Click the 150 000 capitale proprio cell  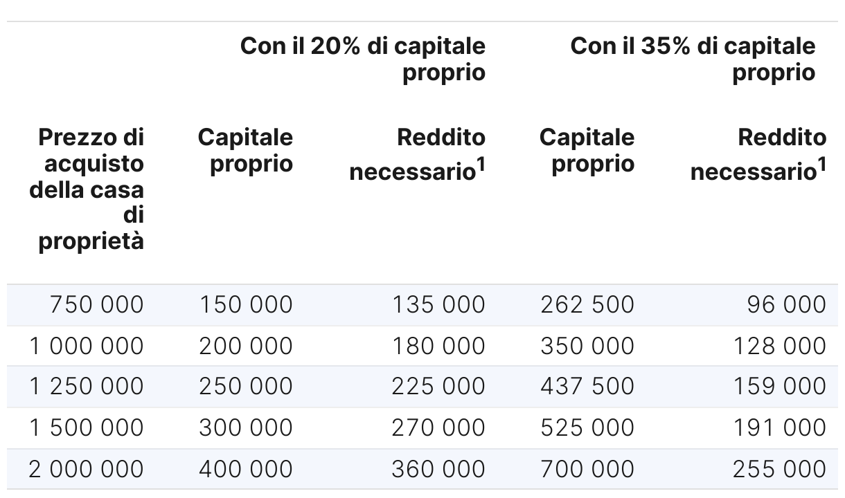pyautogui.click(x=246, y=304)
